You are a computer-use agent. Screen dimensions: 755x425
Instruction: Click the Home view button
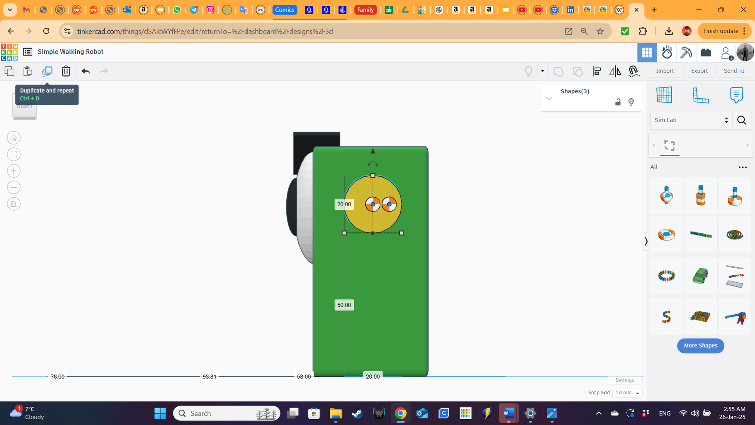pos(14,138)
